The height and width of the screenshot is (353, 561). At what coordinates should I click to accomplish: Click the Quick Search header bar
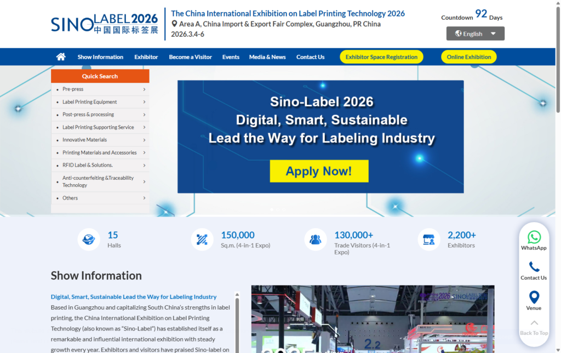[x=100, y=76]
